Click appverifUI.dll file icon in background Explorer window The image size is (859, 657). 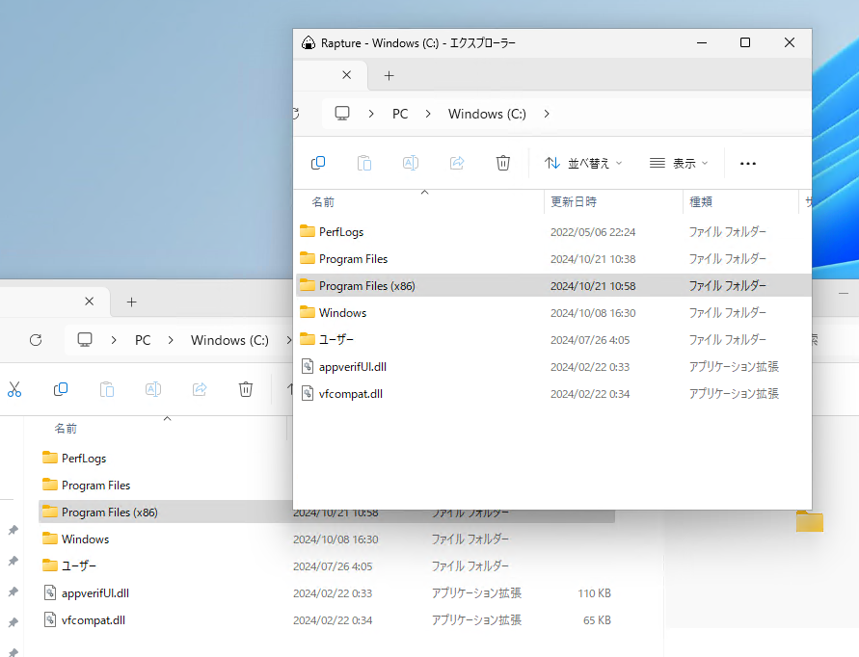coord(50,592)
